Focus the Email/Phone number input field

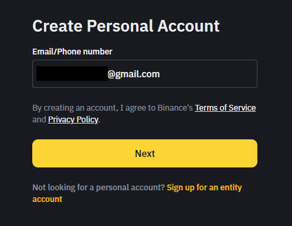[x=145, y=74]
